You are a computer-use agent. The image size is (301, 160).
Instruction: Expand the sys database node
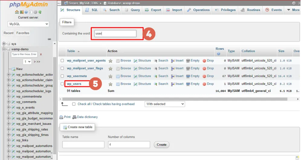pyautogui.click(x=4, y=44)
